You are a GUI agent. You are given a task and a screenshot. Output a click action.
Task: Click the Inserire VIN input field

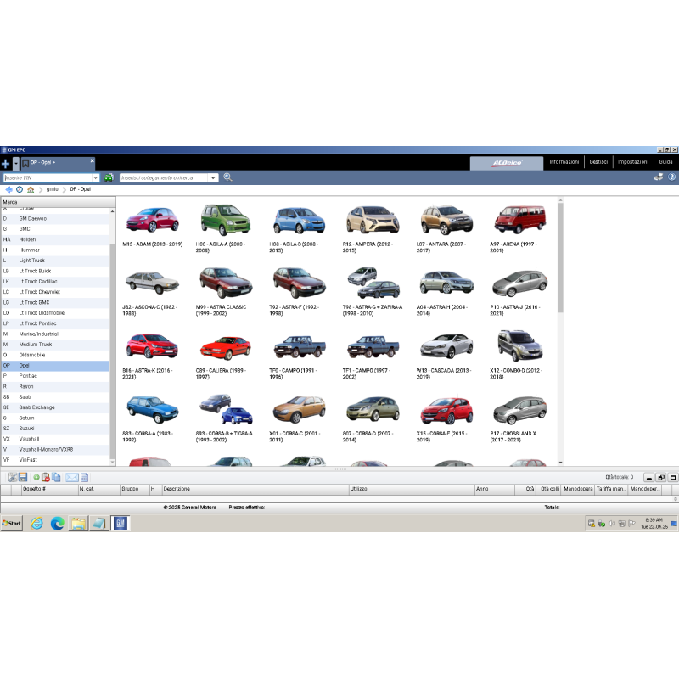pyautogui.click(x=48, y=177)
